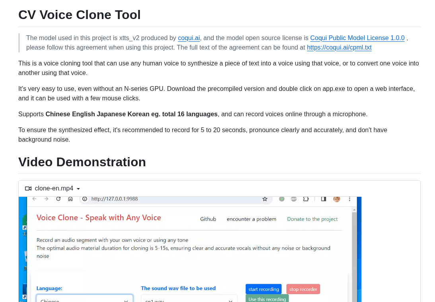Open the Coqui Public Model License 1.0.0 link
435x302 pixels.
pyautogui.click(x=357, y=38)
